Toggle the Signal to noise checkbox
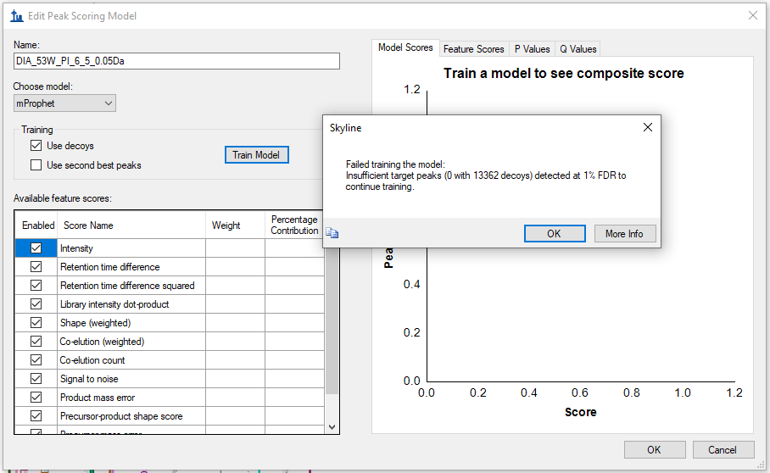Image resolution: width=770 pixels, height=473 pixels. tap(36, 379)
